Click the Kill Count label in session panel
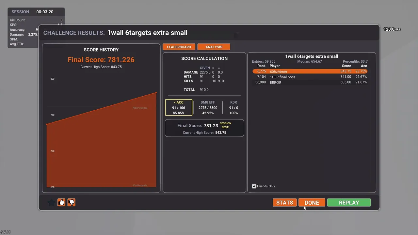Screen dimensions: 418x235 tap(18, 20)
